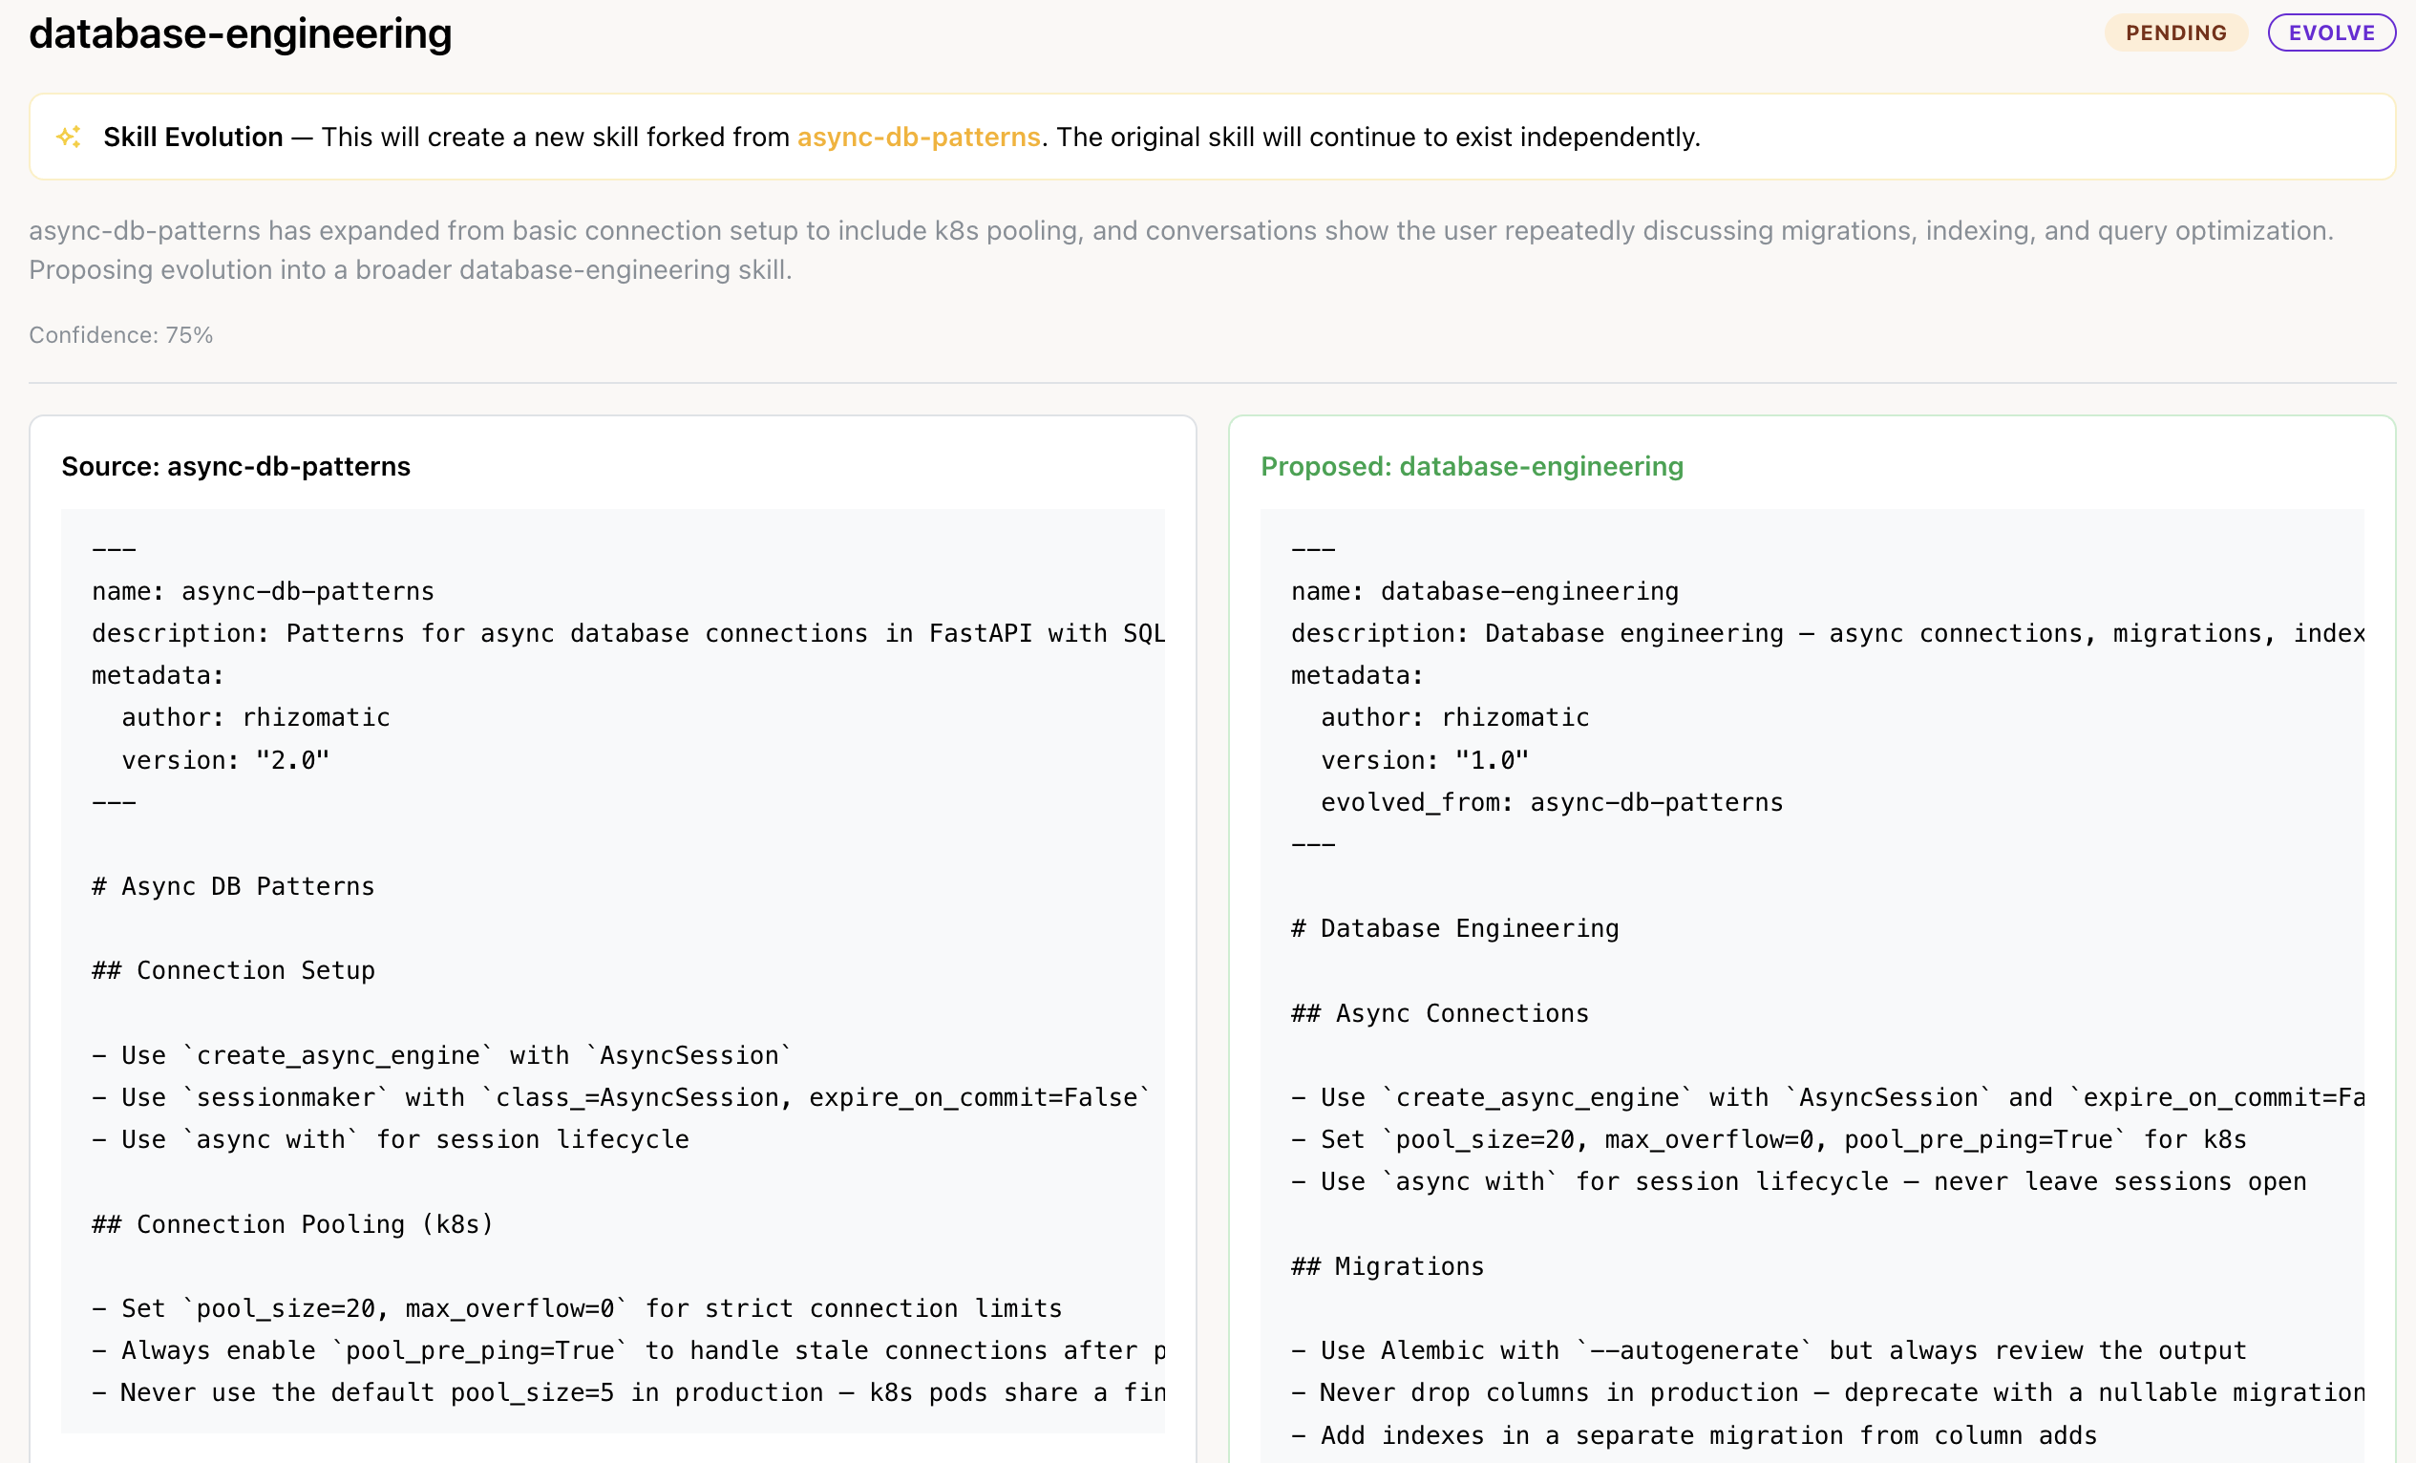Click source 'author: rhizomatic' line
Viewport: 2416px width, 1463px height.
tap(256, 718)
